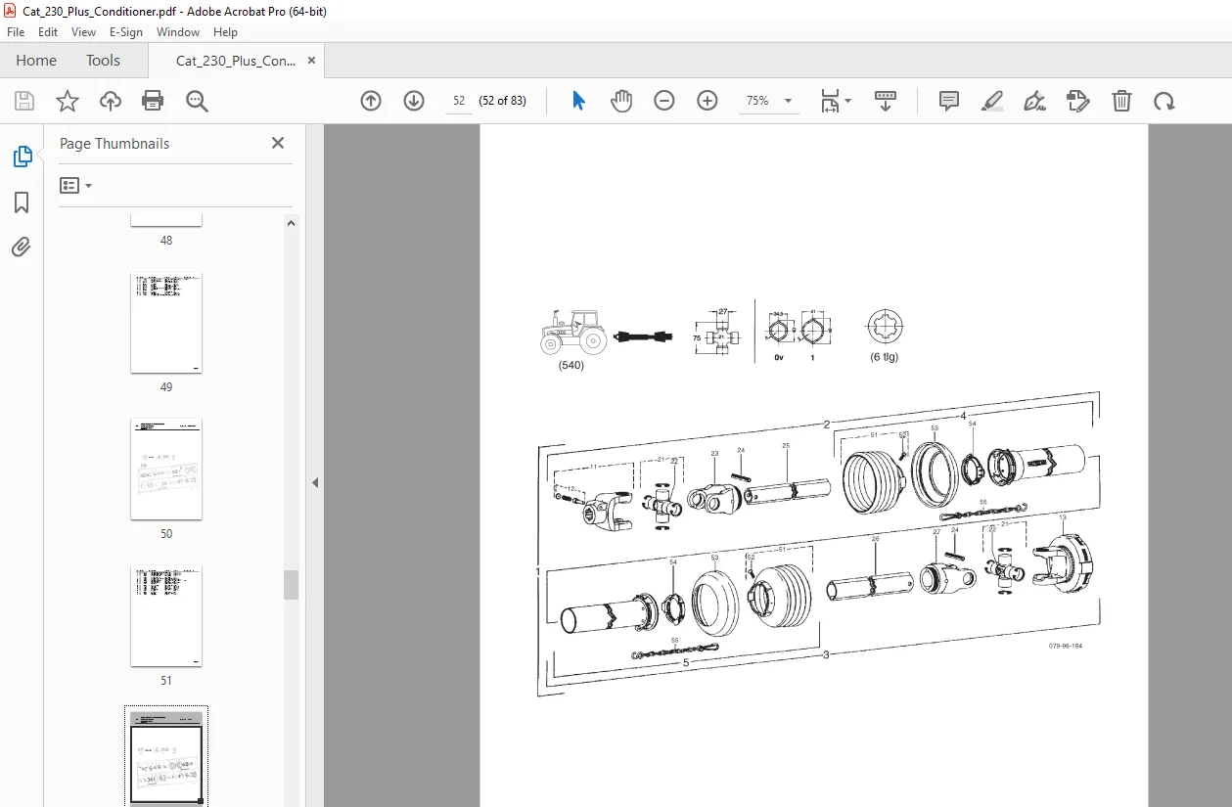Select page 50 thumbnail
This screenshot has width=1232, height=807.
click(166, 470)
